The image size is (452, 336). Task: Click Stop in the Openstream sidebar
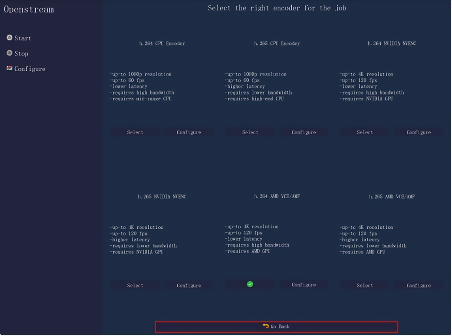pyautogui.click(x=18, y=53)
